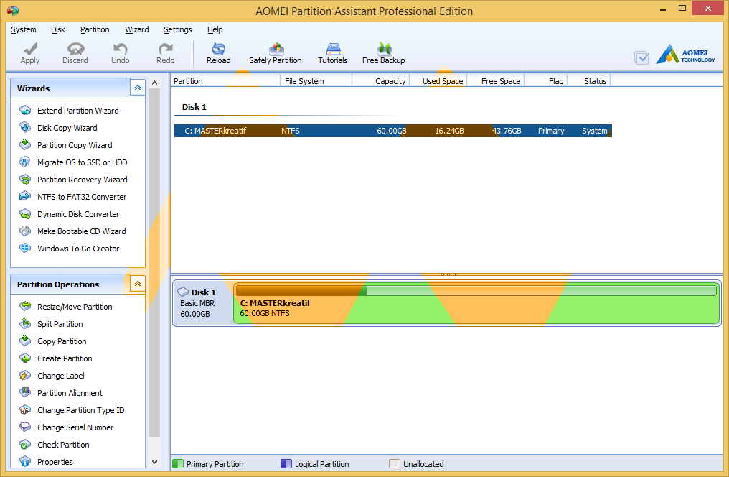
Task: Click the Disk 1 heading in list
Action: (x=194, y=107)
